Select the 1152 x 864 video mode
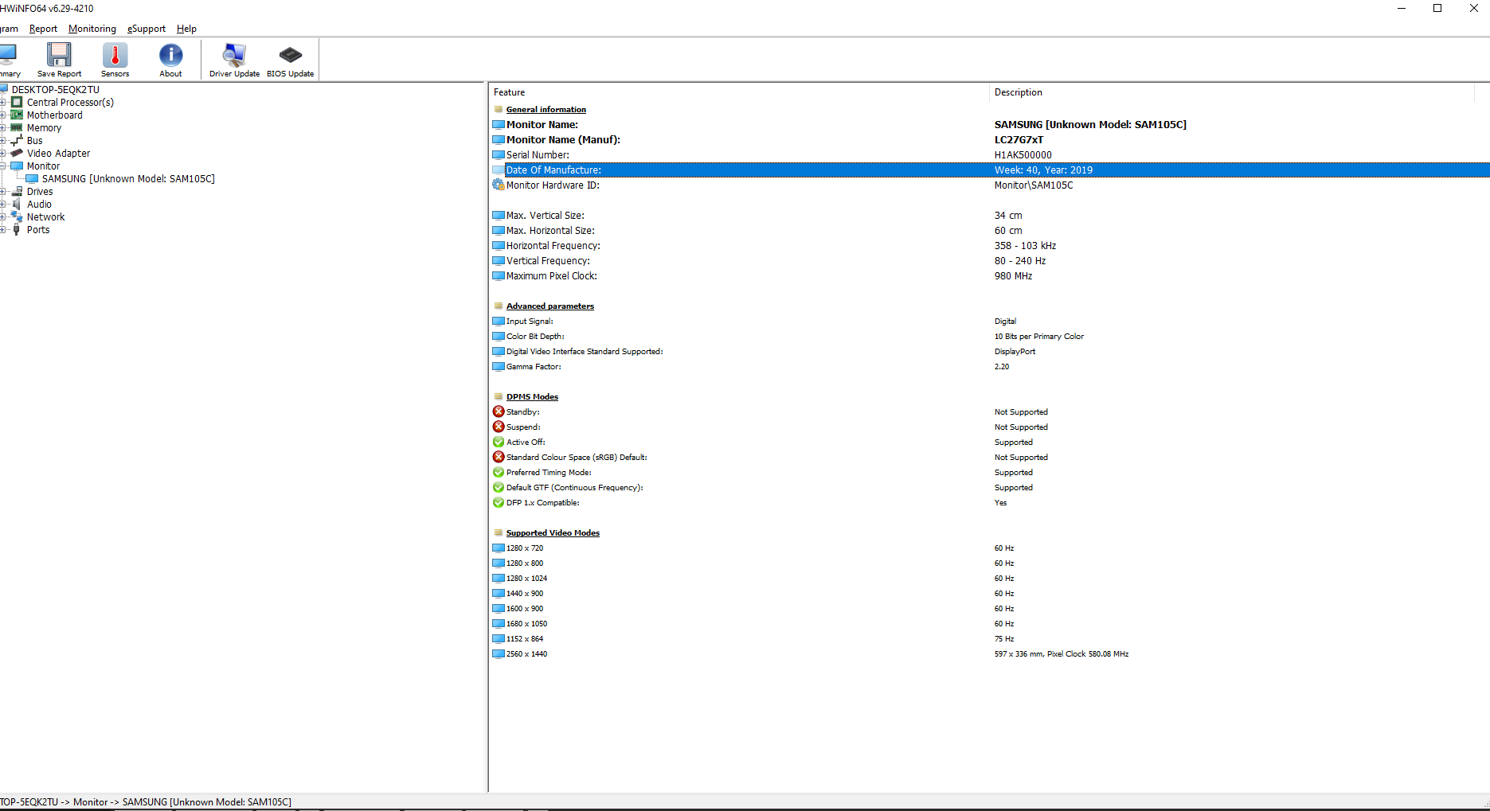 989,638
